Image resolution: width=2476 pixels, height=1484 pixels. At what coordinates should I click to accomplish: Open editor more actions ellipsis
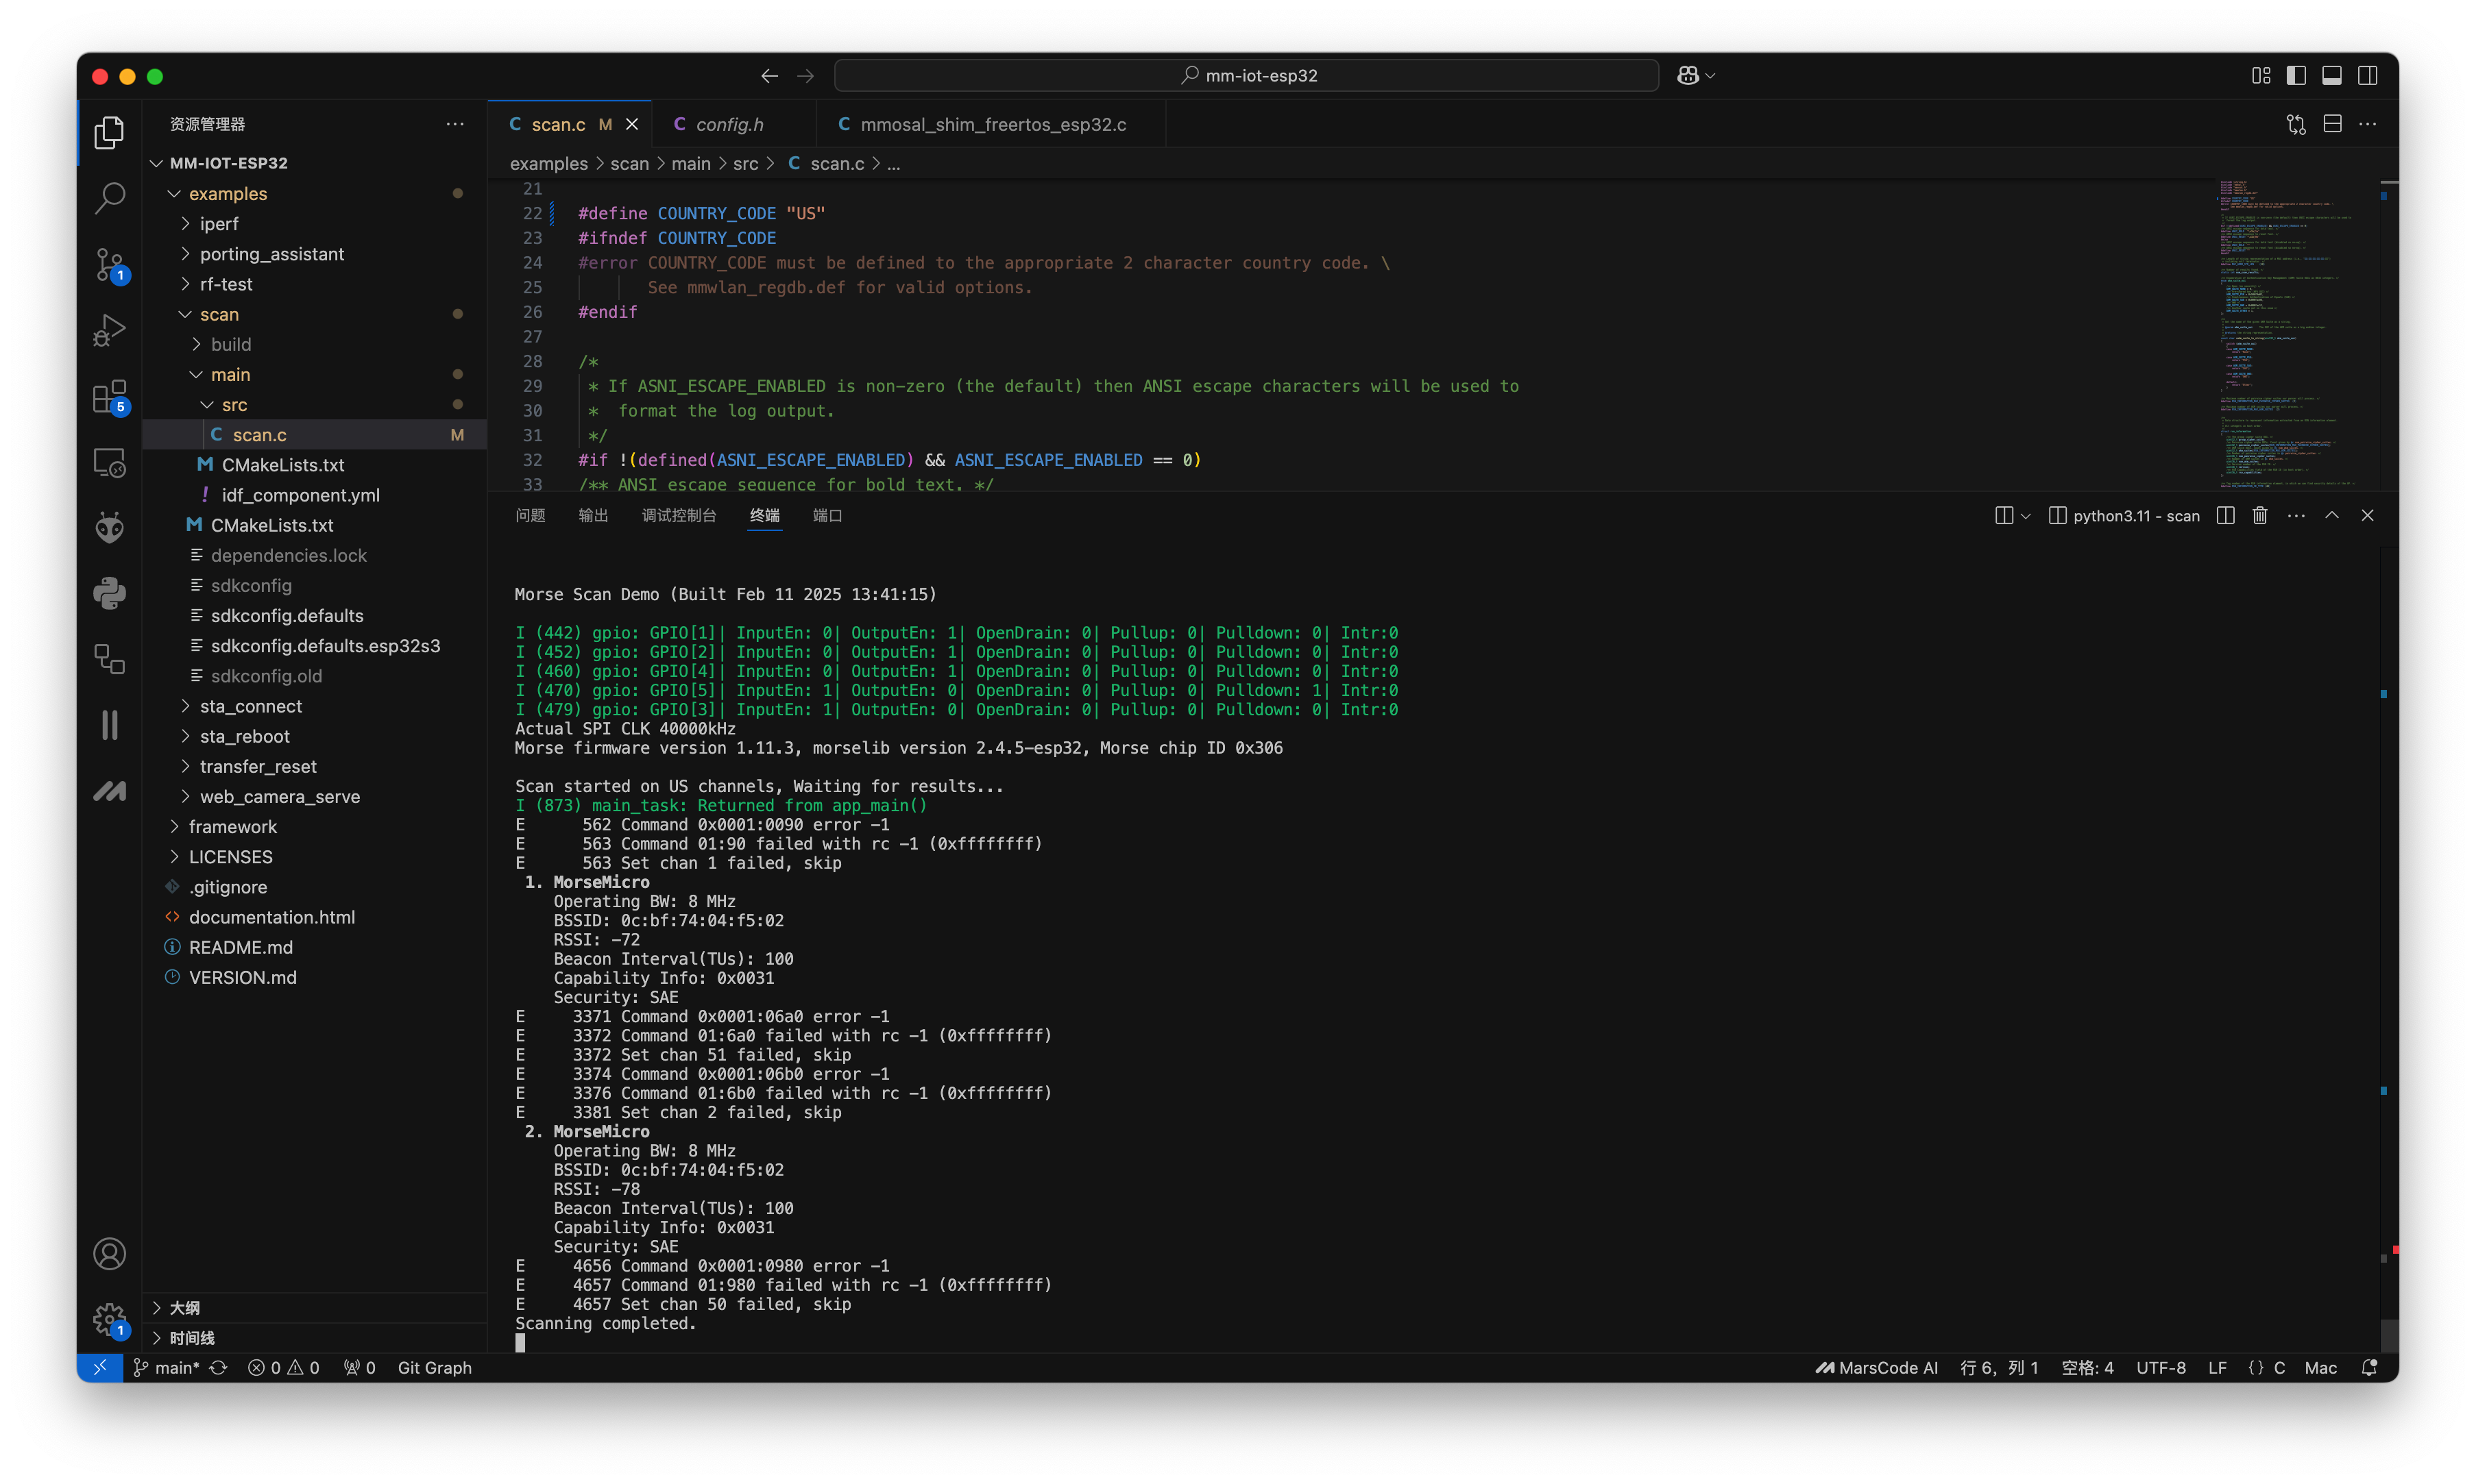click(2367, 124)
